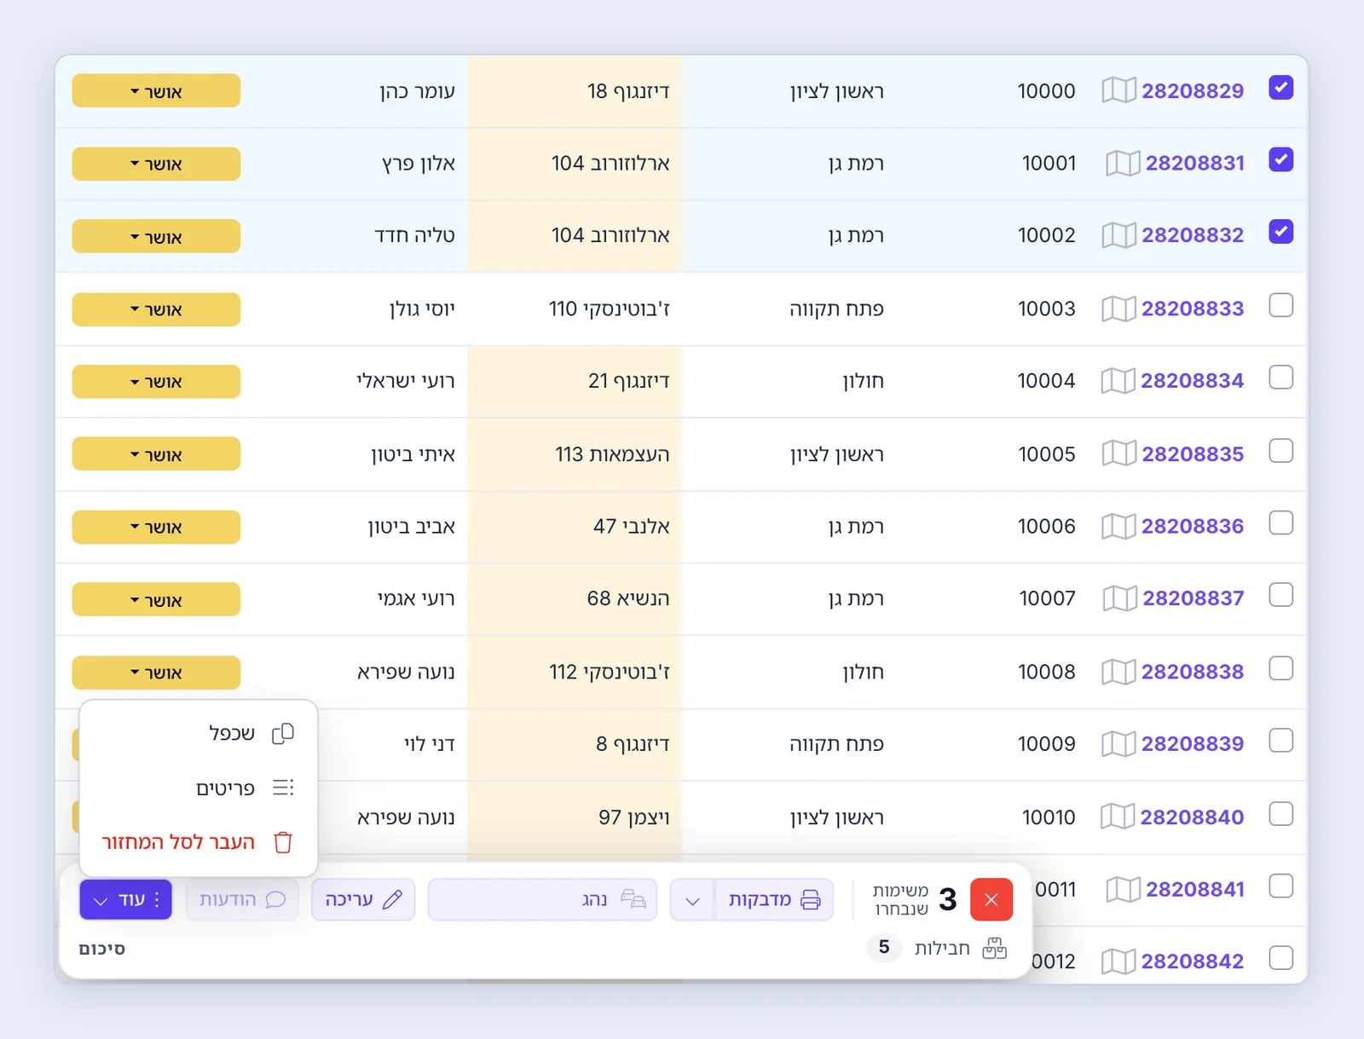Open order link 28208838
Viewport: 1364px width, 1039px height.
(x=1192, y=672)
